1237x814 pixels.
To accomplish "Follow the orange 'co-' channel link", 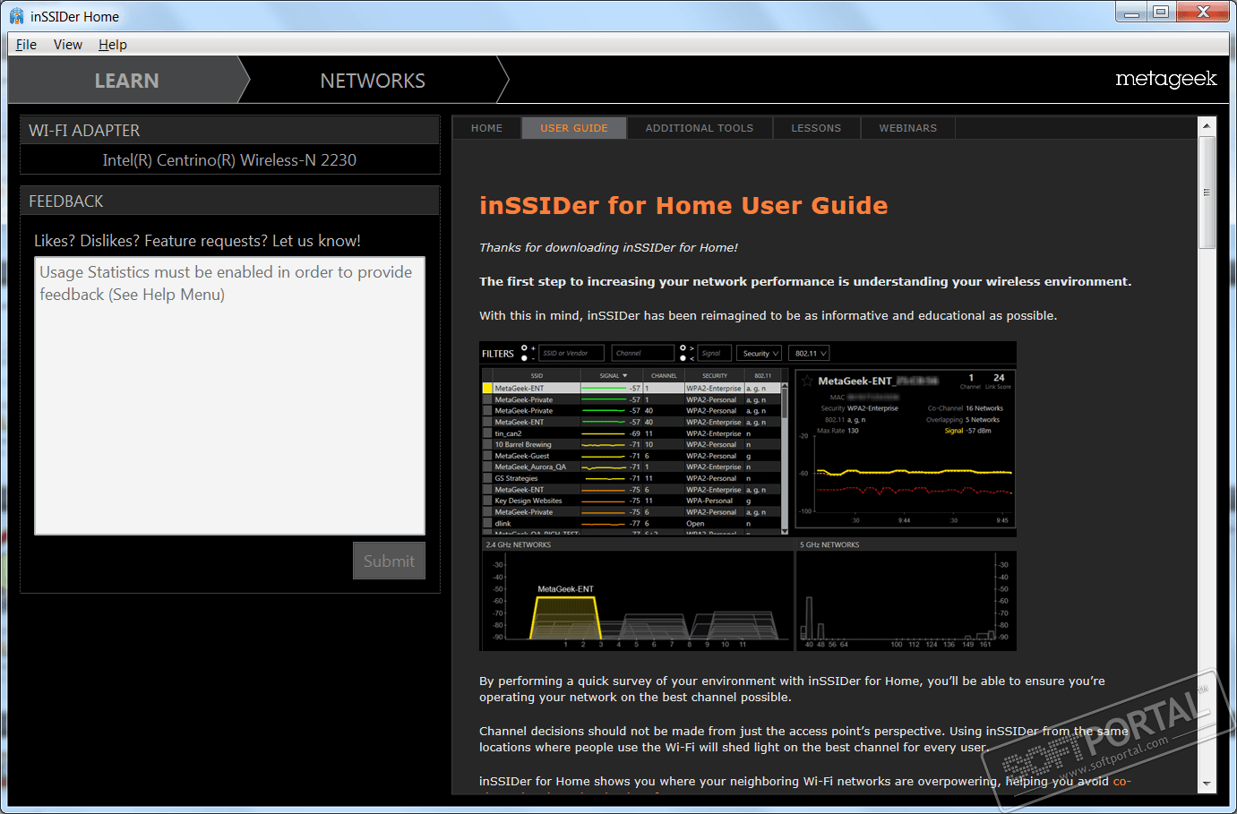I will pos(1121,782).
